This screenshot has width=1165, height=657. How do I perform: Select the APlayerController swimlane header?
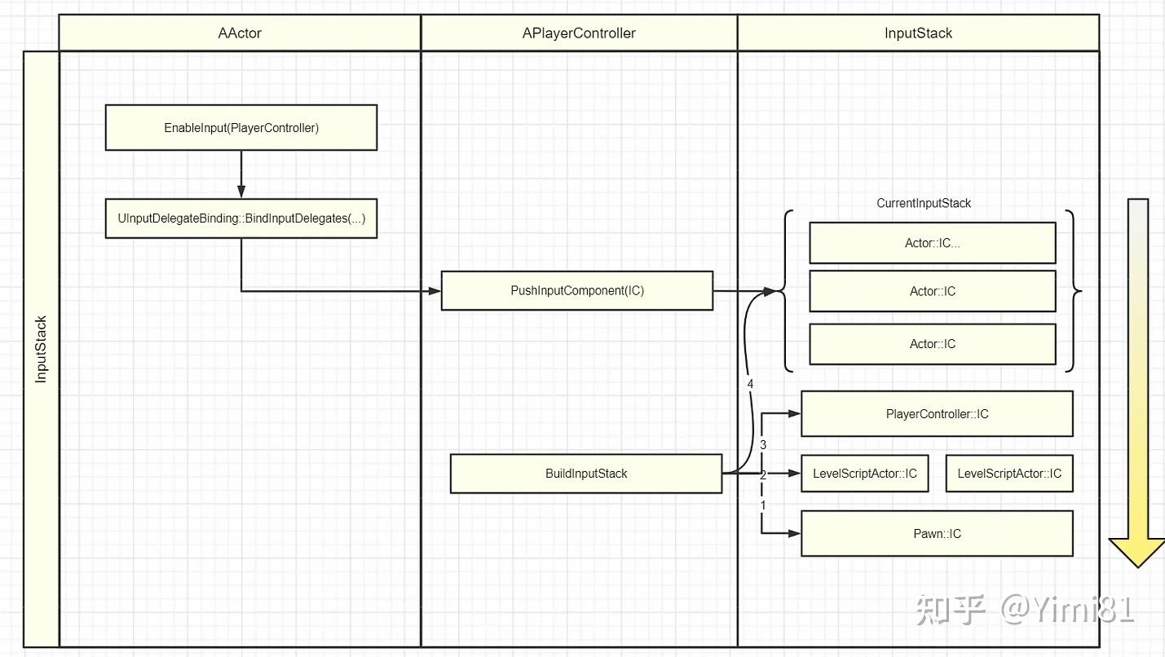[579, 33]
